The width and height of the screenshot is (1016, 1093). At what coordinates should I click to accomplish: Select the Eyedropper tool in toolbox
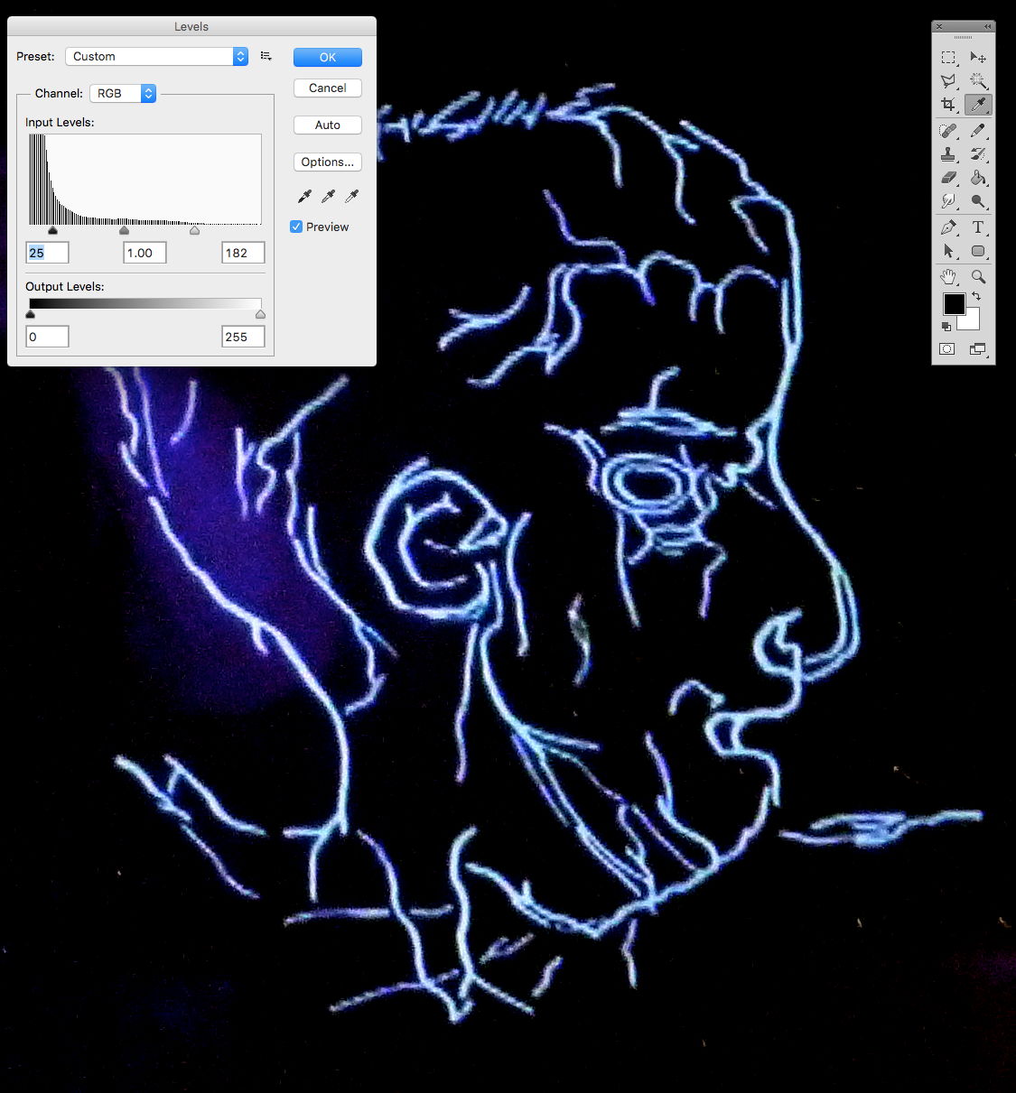coord(978,105)
